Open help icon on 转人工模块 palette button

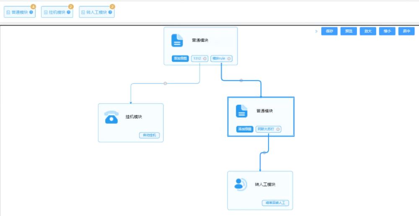110,12
